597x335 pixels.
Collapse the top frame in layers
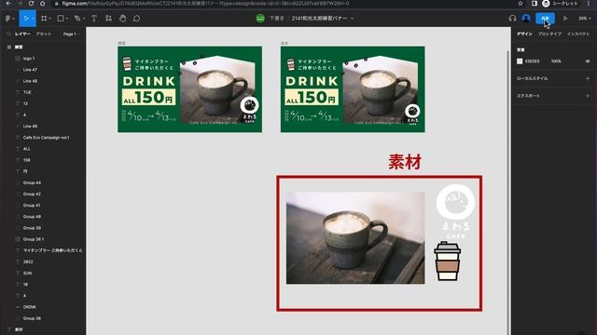(8, 47)
